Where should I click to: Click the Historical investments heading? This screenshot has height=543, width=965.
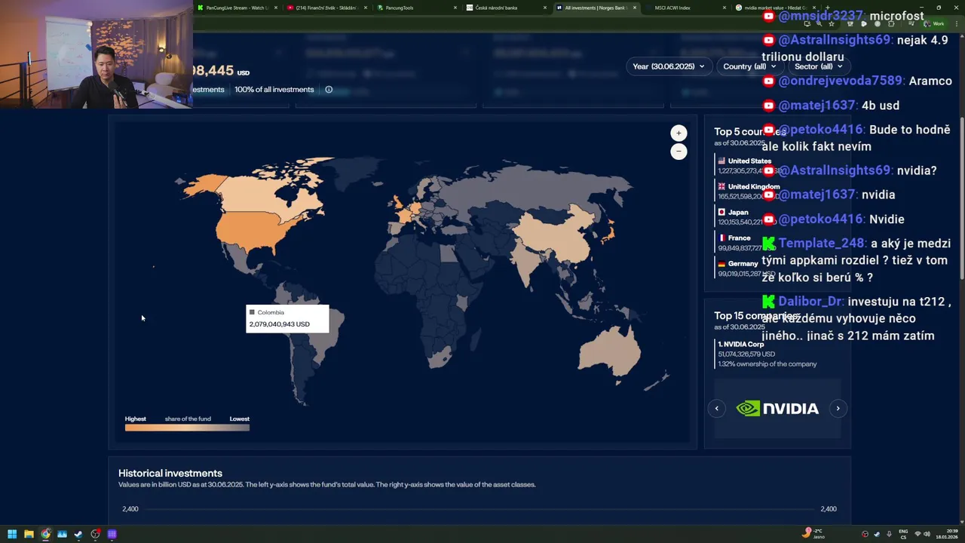click(170, 474)
